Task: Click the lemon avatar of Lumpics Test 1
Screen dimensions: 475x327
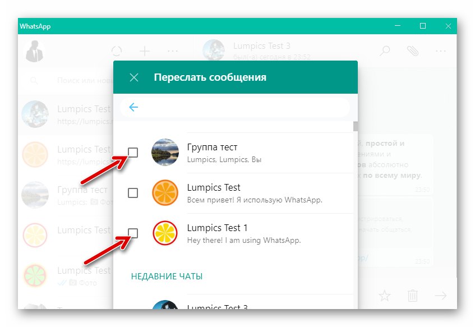Action: tap(165, 233)
